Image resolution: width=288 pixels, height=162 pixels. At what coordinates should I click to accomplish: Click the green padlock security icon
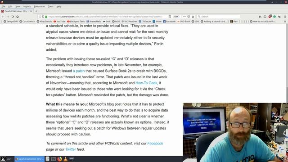pos(46,17)
